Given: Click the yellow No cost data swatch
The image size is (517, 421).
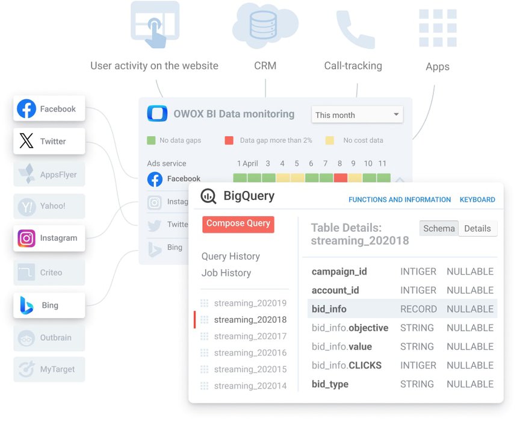Looking at the screenshot, I should [x=330, y=140].
